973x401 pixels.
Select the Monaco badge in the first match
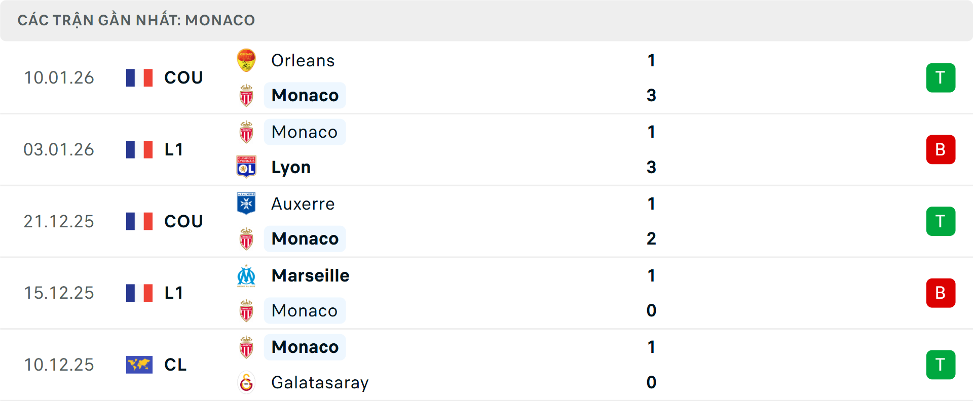coord(246,95)
